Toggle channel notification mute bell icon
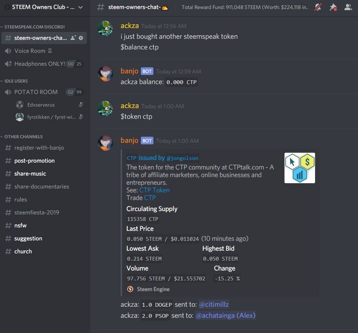 point(318,7)
